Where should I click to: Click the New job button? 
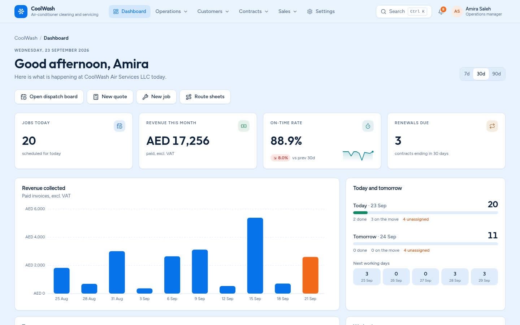click(156, 97)
